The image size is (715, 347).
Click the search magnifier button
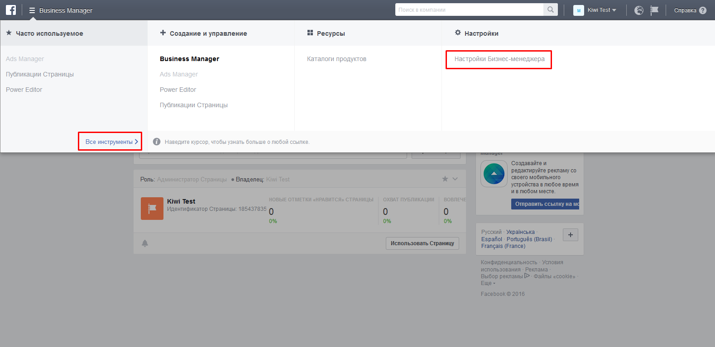pos(551,10)
